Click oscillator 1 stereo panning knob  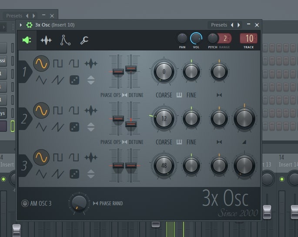pos(219,72)
